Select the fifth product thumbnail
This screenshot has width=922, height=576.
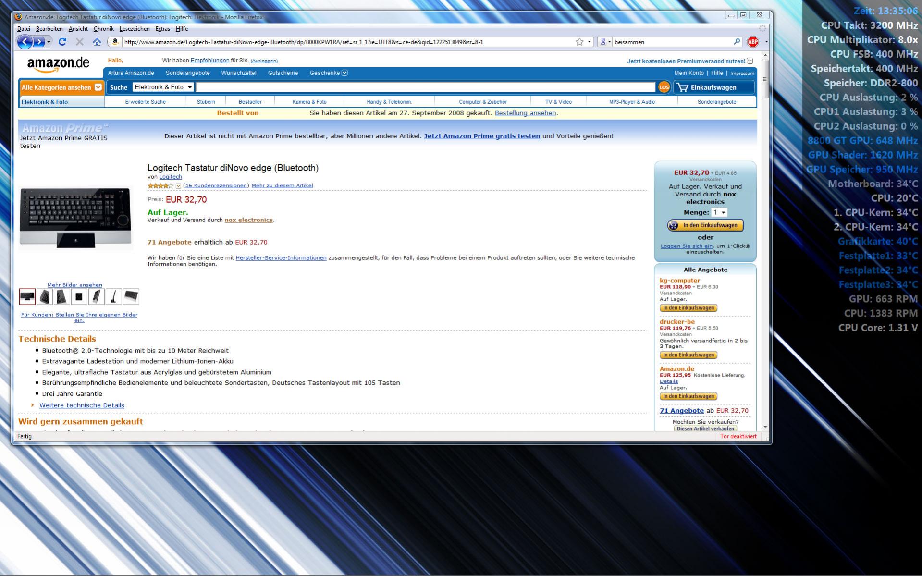click(97, 296)
